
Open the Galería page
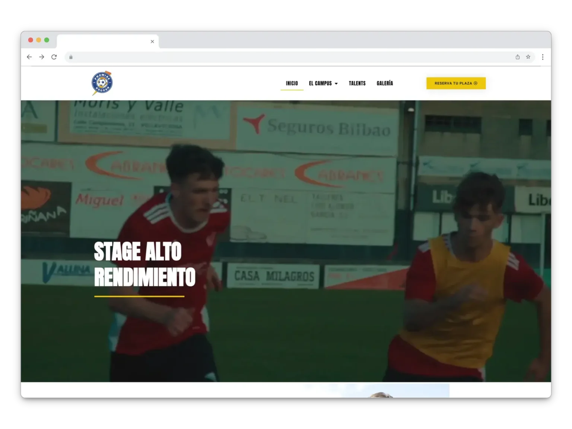[x=385, y=83]
